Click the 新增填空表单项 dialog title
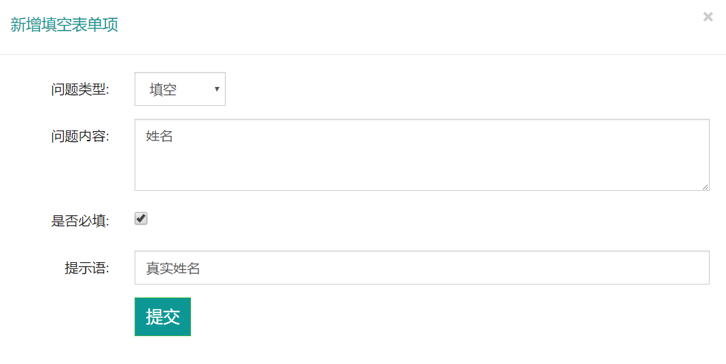Image resolution: width=726 pixels, height=364 pixels. coord(65,26)
